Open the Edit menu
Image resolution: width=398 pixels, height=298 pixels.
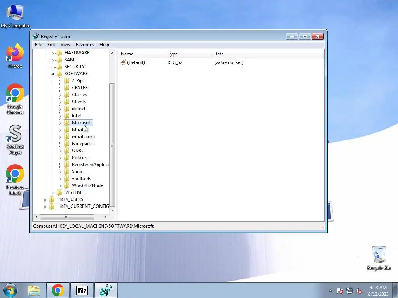pos(51,45)
